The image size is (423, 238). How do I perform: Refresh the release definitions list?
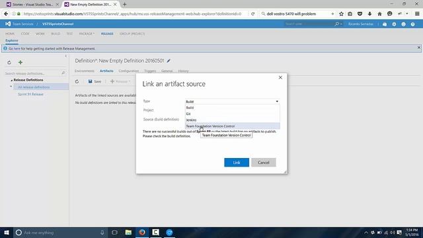point(9,62)
